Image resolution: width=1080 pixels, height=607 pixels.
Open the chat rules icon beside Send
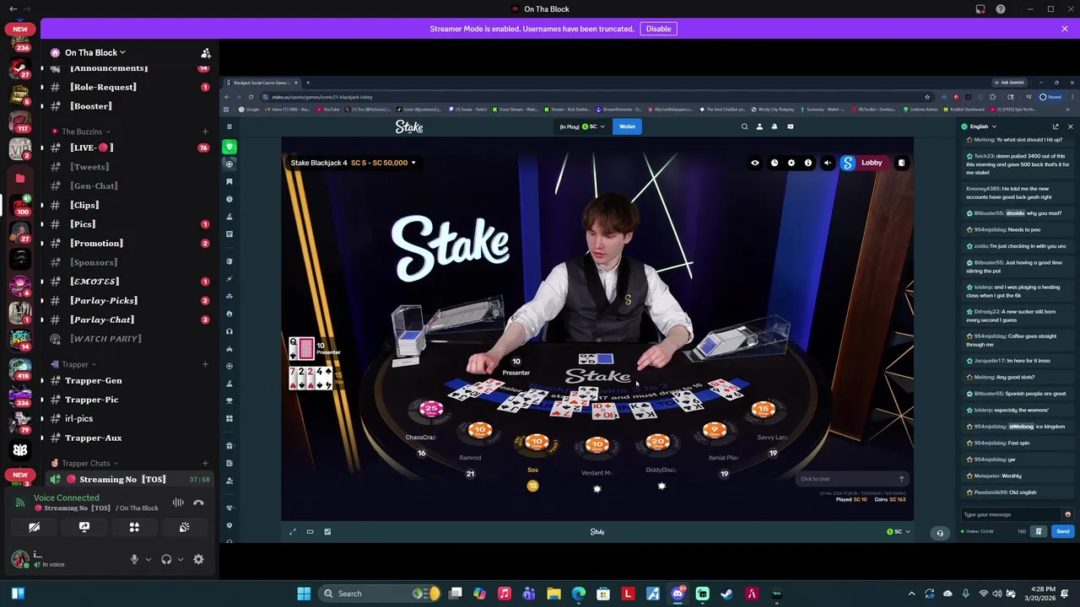[x=1039, y=531]
